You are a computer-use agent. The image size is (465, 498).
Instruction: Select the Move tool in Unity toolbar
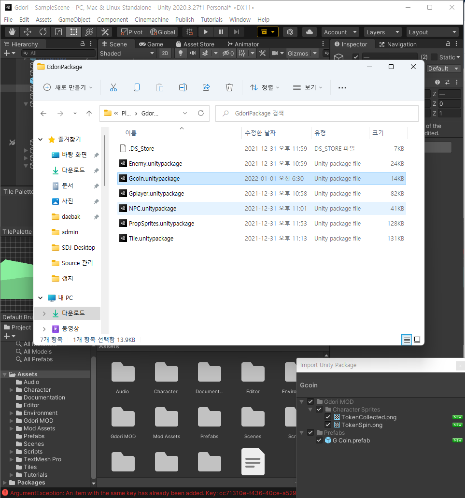28,32
